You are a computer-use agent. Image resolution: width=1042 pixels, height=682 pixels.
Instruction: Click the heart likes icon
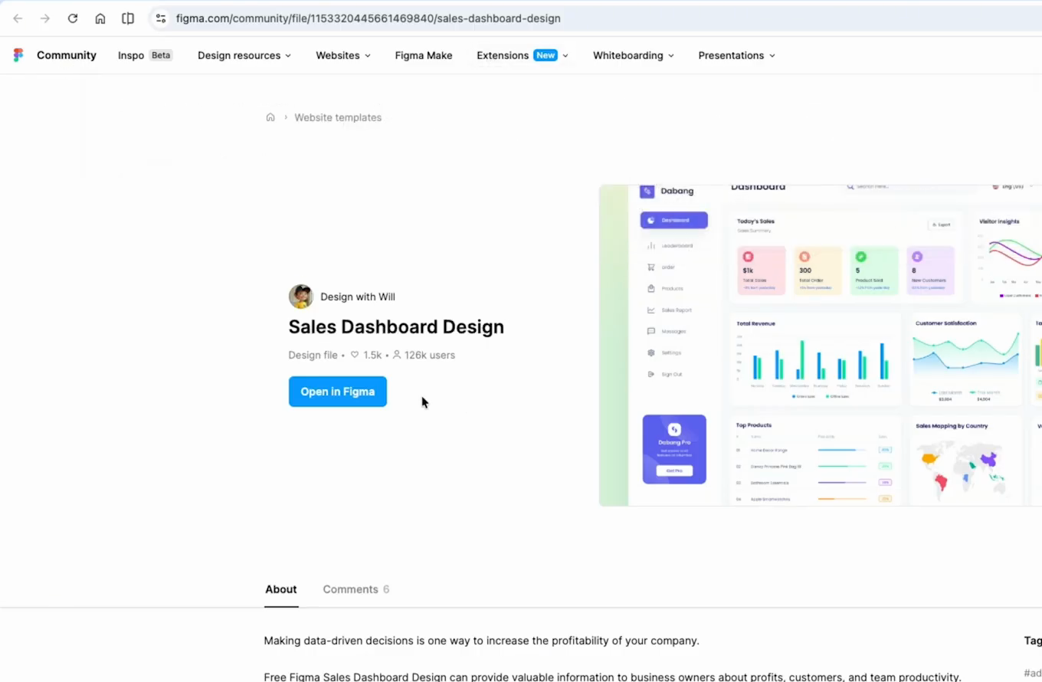[355, 355]
